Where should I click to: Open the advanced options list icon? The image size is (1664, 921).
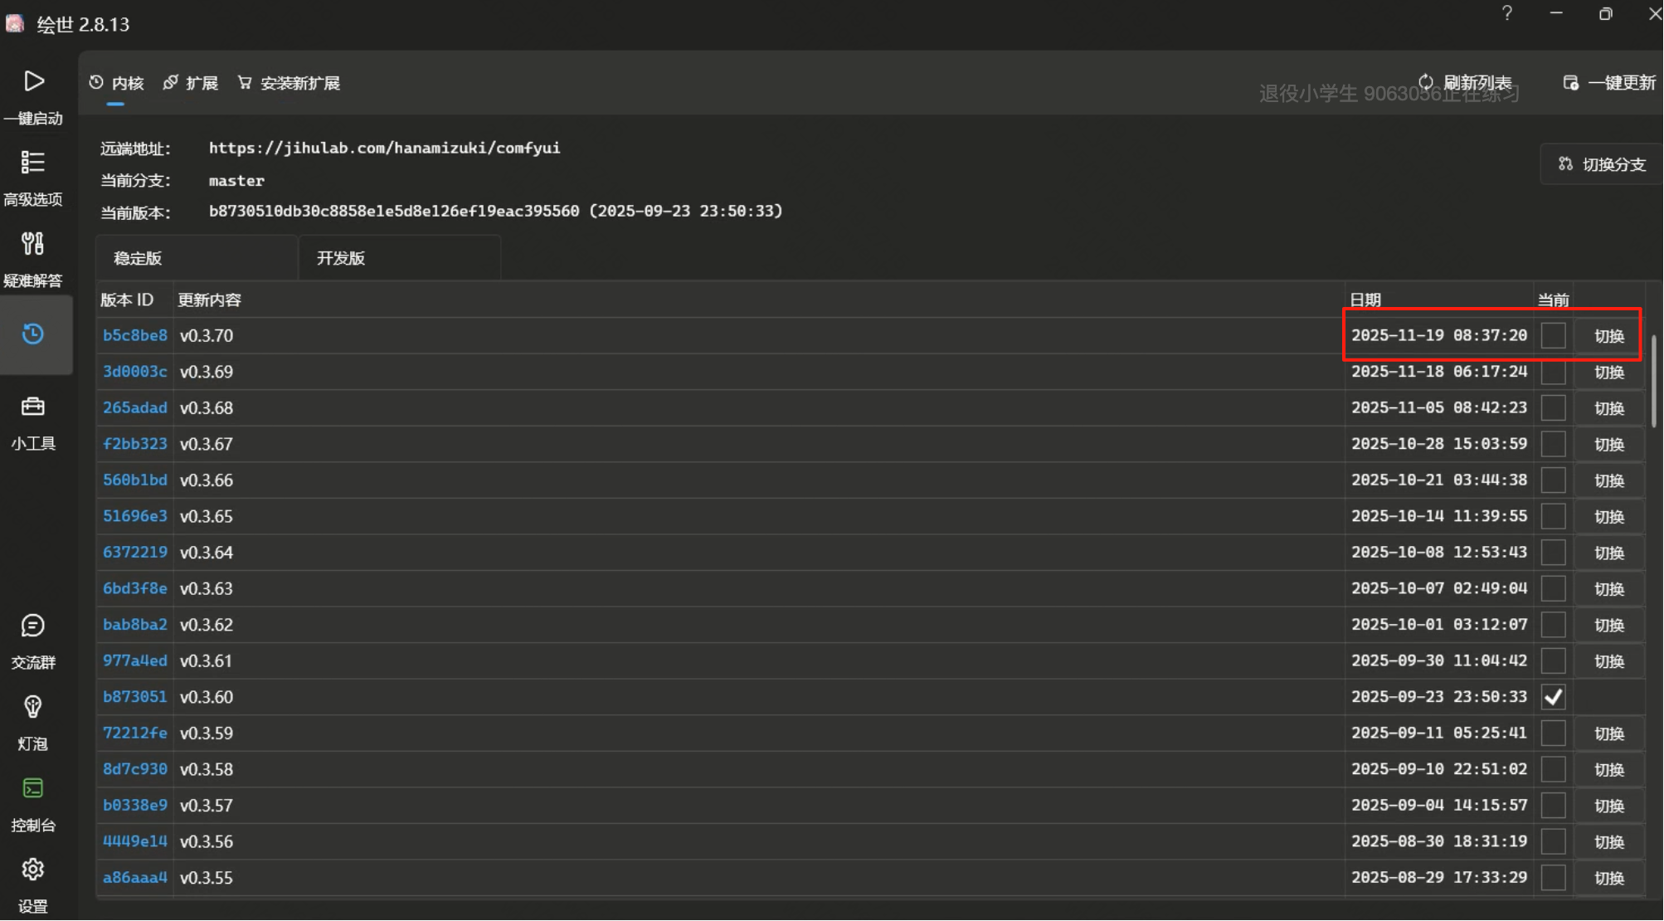click(x=33, y=163)
